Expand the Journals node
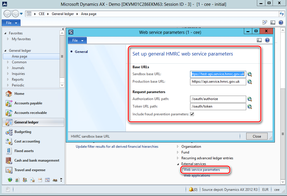Viewport: 287px width, 196px height. point(8,68)
